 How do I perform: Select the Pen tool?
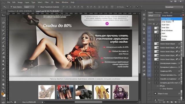tap(3, 69)
